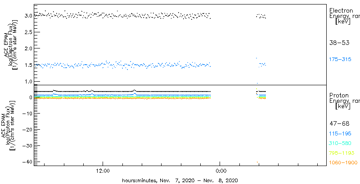Click the cyan 310-580 proton legend label
Image resolution: width=360 pixels, height=184 pixels.
coord(340,144)
